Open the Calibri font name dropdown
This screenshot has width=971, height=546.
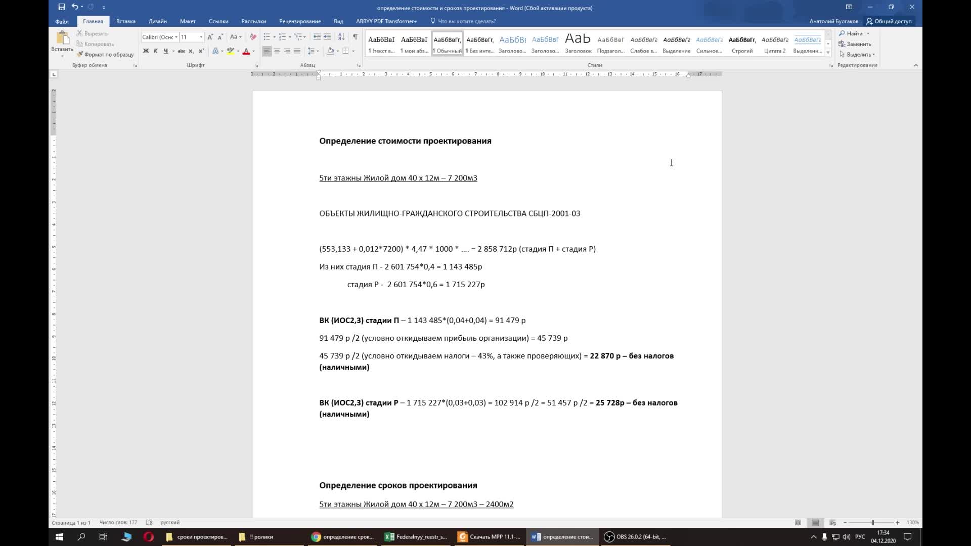point(176,37)
